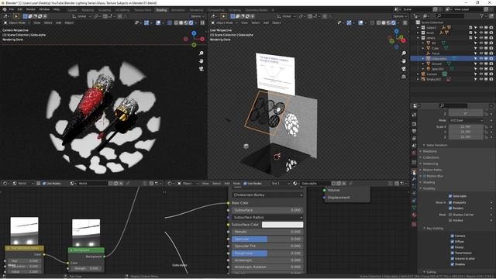The height and width of the screenshot is (279, 496).
Task: Click the red X axis gizmo in right viewport
Action: (403, 40)
